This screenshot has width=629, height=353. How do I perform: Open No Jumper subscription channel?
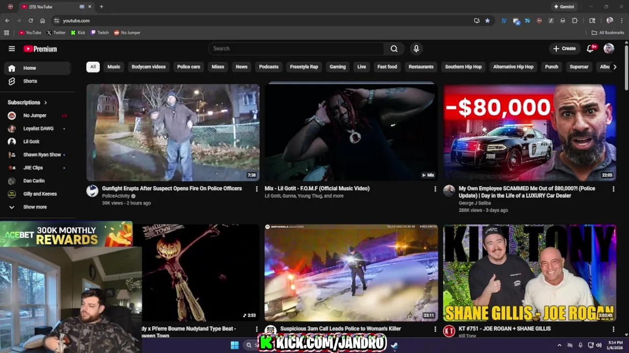(37, 116)
